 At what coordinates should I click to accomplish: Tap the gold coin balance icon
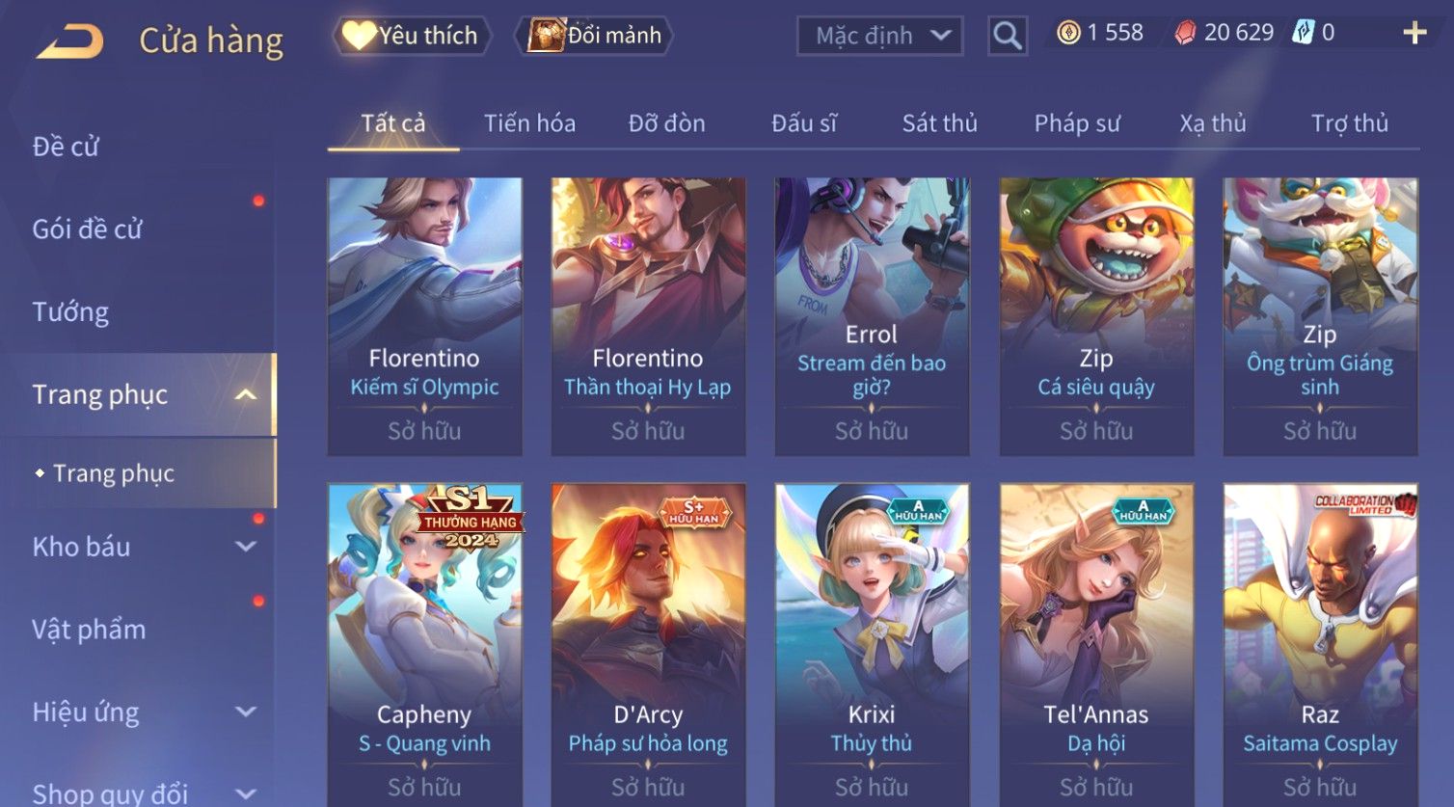coord(1068,33)
